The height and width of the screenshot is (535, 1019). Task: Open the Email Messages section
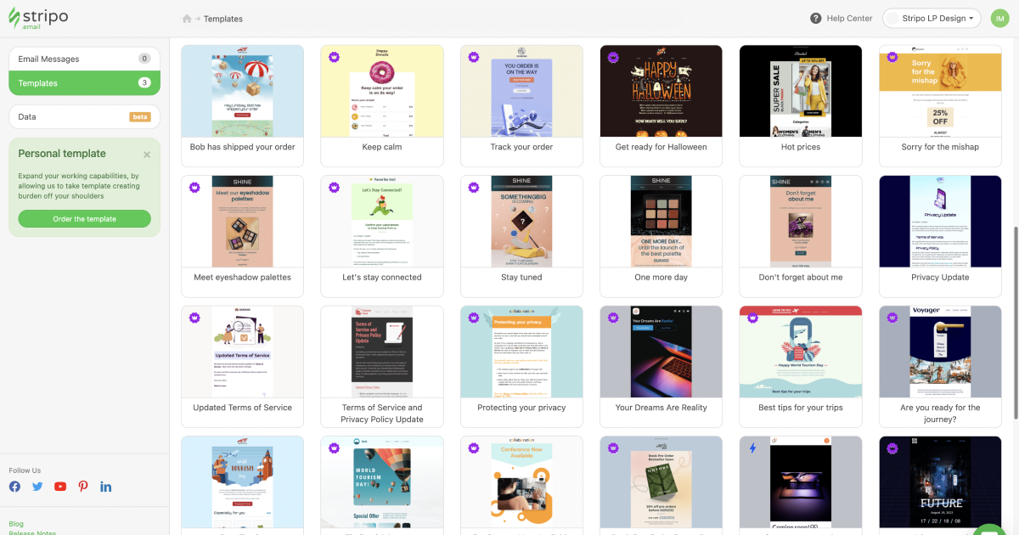tap(84, 59)
